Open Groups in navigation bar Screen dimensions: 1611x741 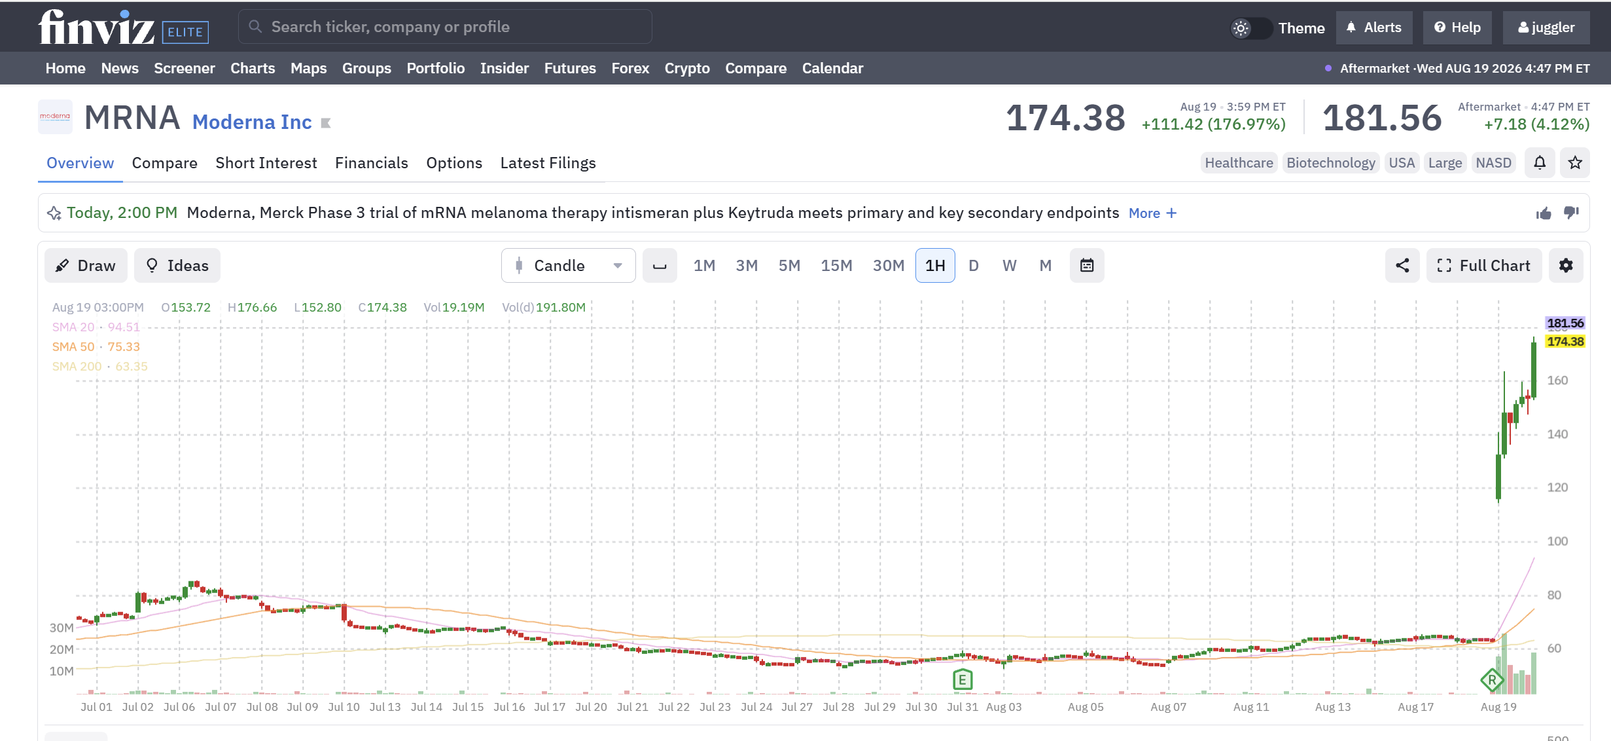[366, 68]
